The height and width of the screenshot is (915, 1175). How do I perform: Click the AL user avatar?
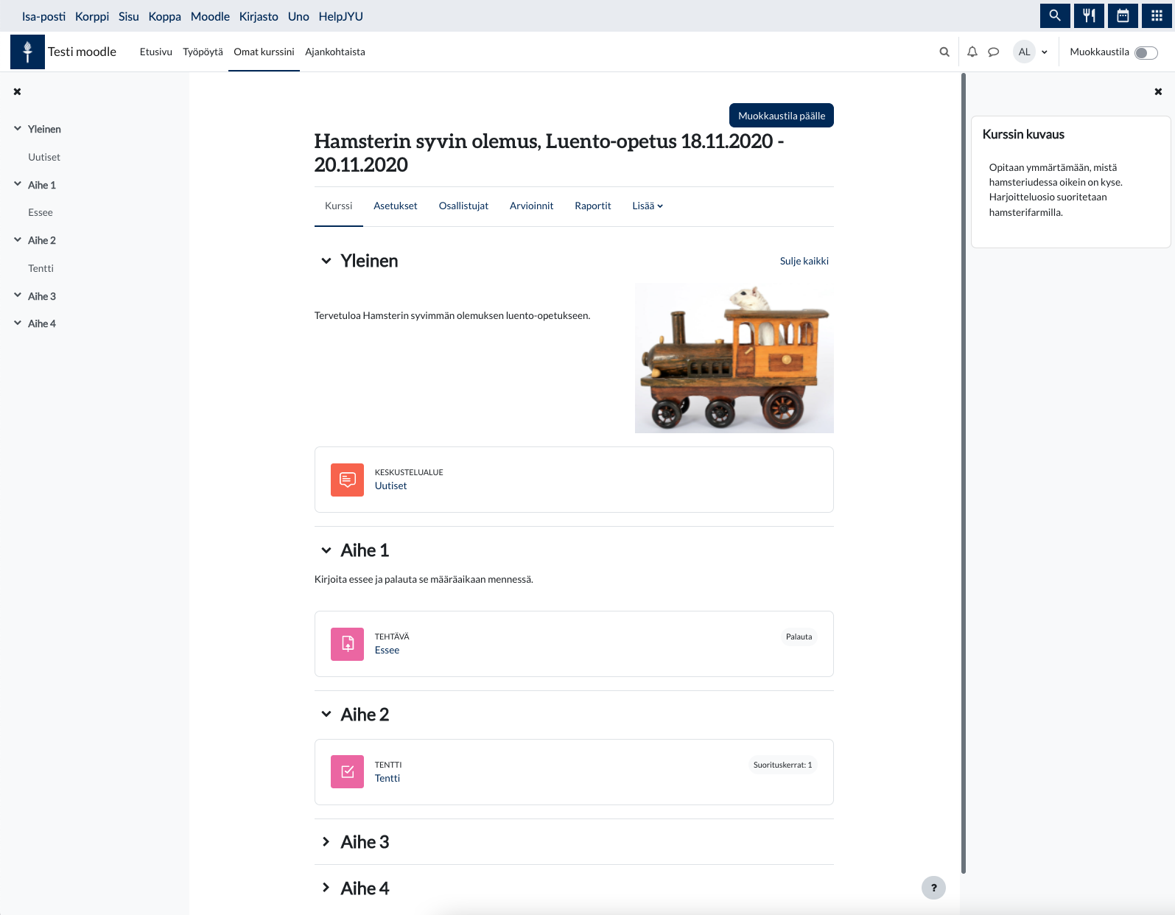(1024, 52)
